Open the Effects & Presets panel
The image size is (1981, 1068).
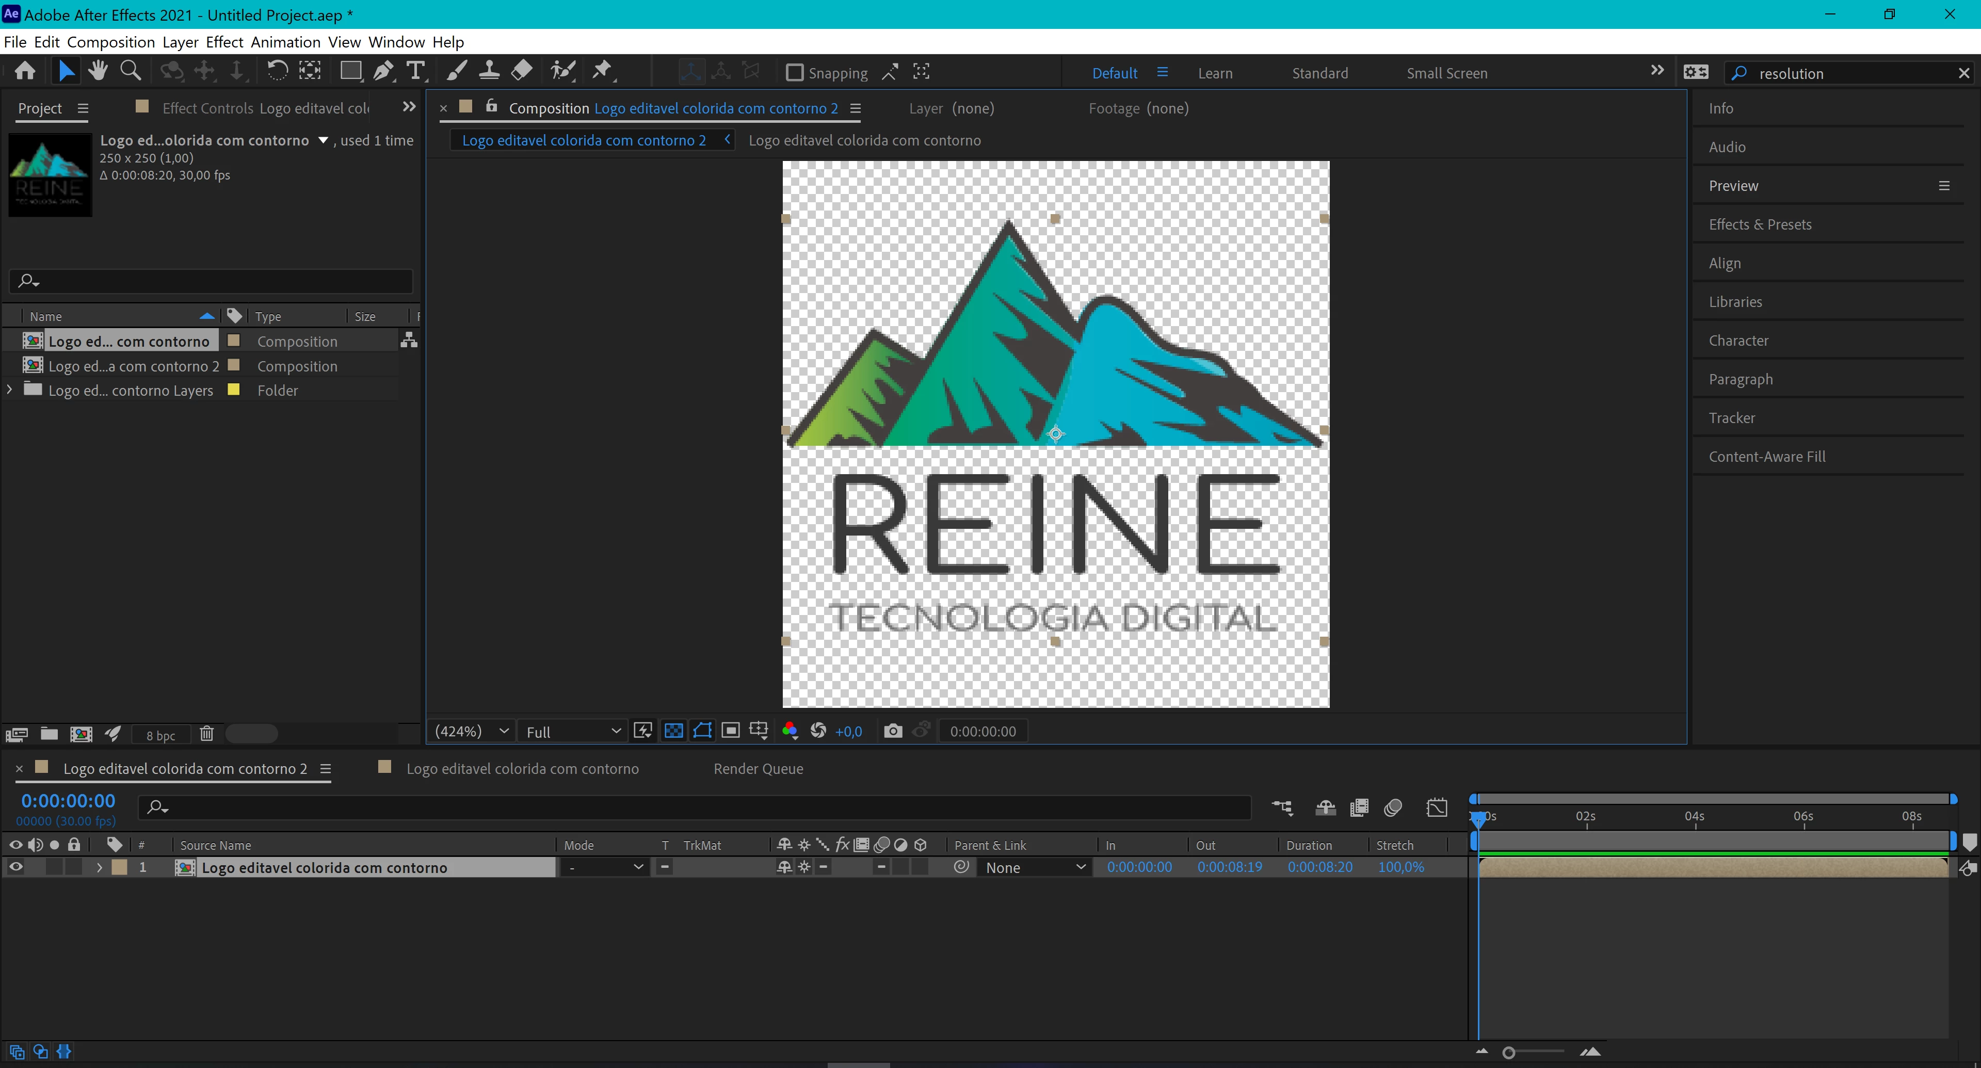[x=1760, y=224]
